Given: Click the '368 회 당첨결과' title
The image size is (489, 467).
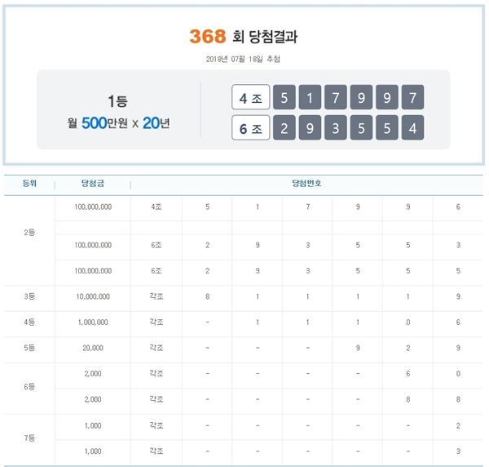Looking at the screenshot, I should coord(243,37).
